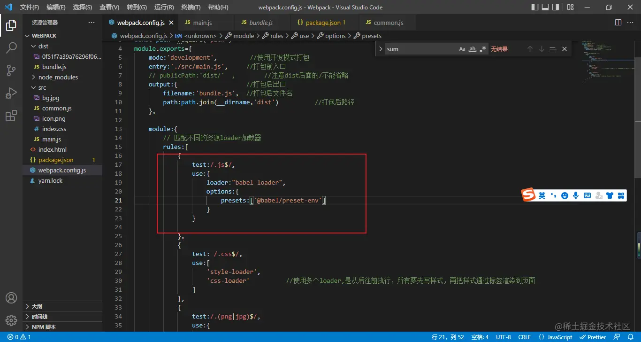This screenshot has width=641, height=342.
Task: Click Sogou input method logo
Action: coord(529,195)
